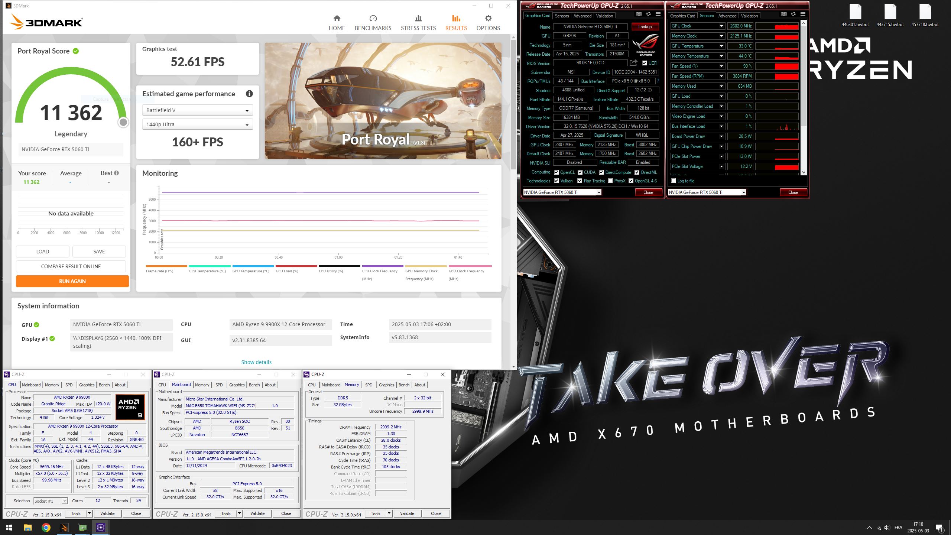Take a screenshot in the left GPU-Z window
Viewport: 951px width, 535px height.
pos(639,14)
